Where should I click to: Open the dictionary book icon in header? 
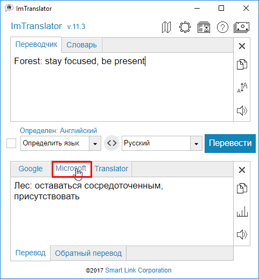click(x=166, y=27)
